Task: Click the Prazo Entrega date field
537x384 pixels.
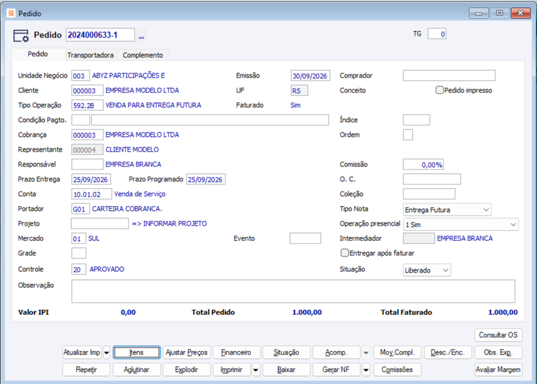Action: (91, 179)
